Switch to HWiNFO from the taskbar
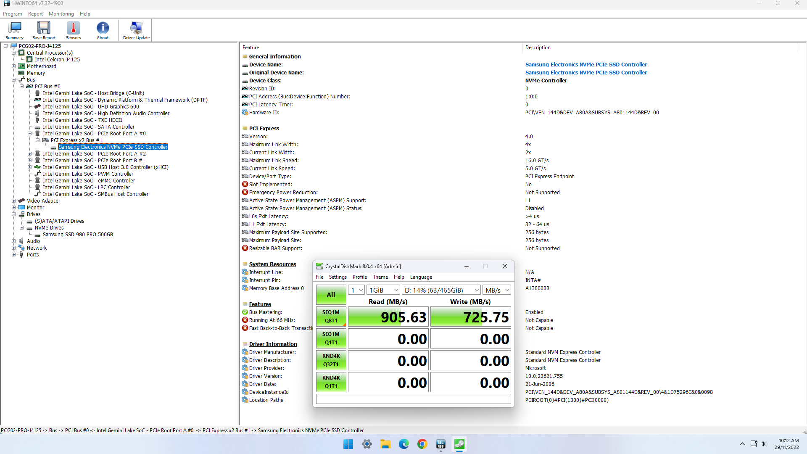807x454 pixels. [440, 444]
